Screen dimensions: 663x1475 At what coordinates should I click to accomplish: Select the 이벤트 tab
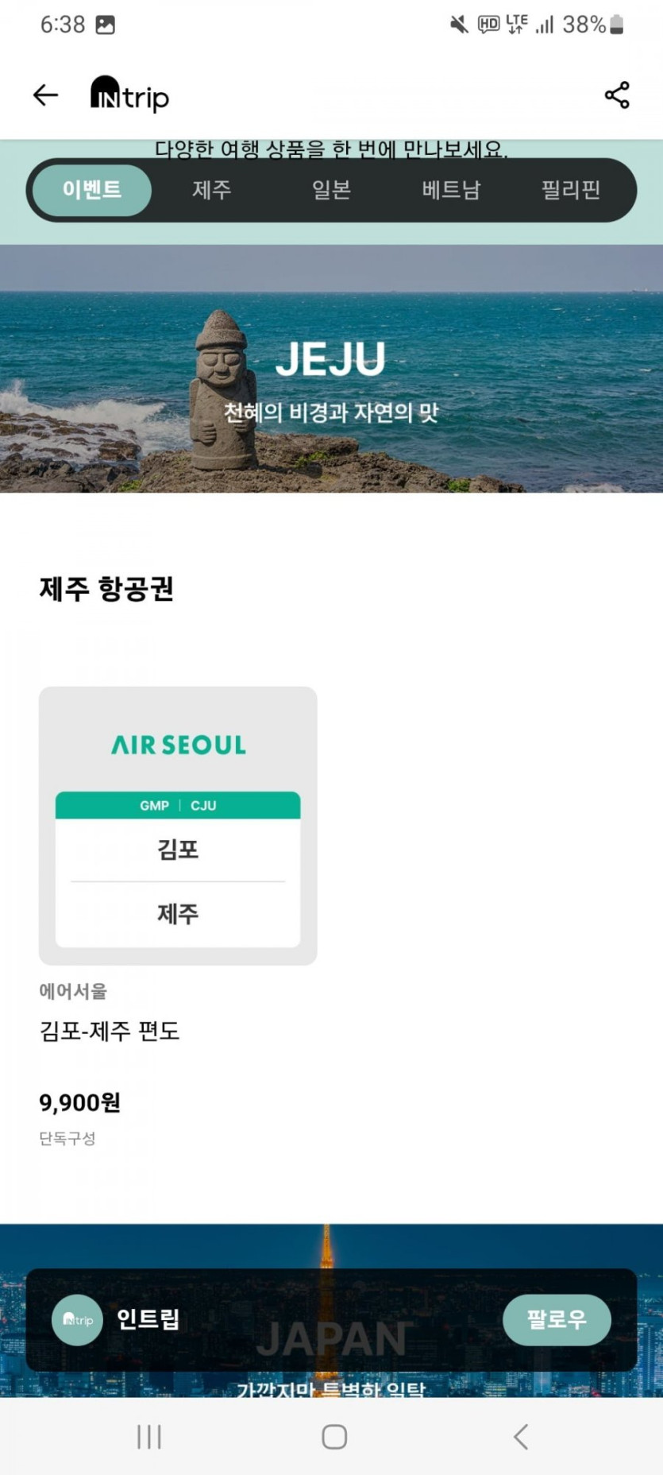click(x=92, y=190)
